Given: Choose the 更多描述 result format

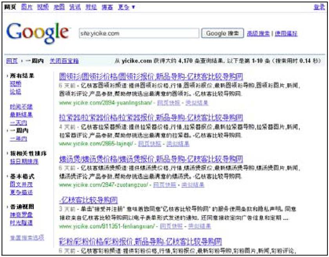Looking at the screenshot, I should 21,192.
